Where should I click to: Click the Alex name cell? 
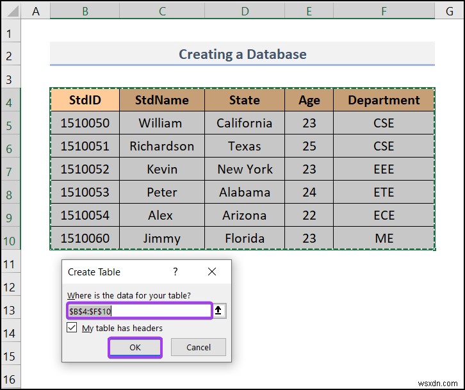162,215
